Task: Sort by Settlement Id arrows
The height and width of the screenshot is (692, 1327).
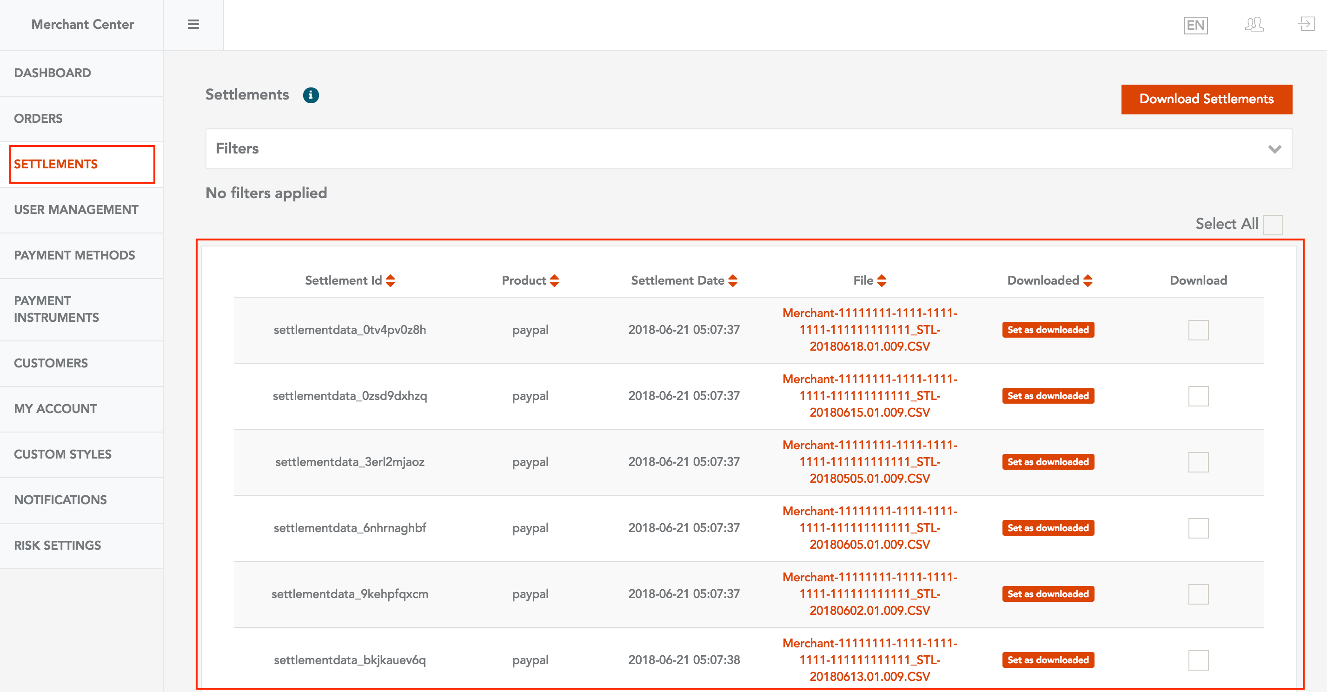Action: tap(391, 281)
